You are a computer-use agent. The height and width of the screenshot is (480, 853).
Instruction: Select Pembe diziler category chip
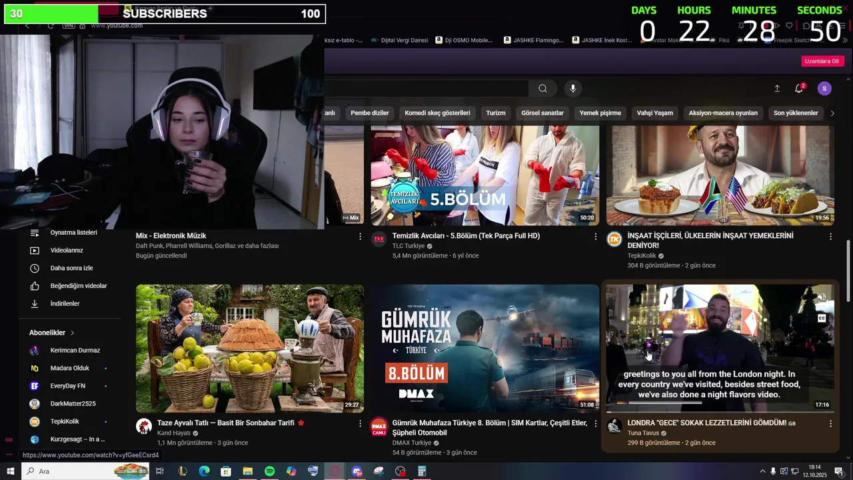(370, 113)
